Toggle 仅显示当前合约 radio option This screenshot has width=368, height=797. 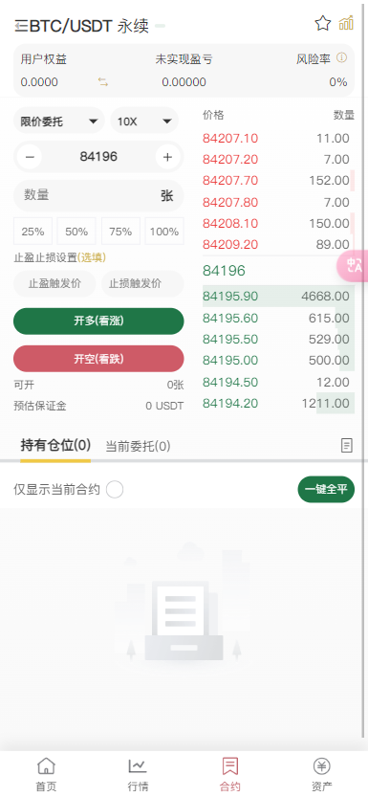pyautogui.click(x=115, y=490)
